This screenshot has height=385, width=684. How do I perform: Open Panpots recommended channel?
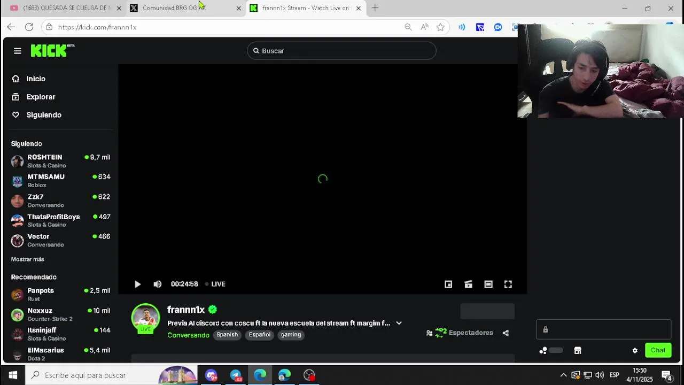(60, 294)
